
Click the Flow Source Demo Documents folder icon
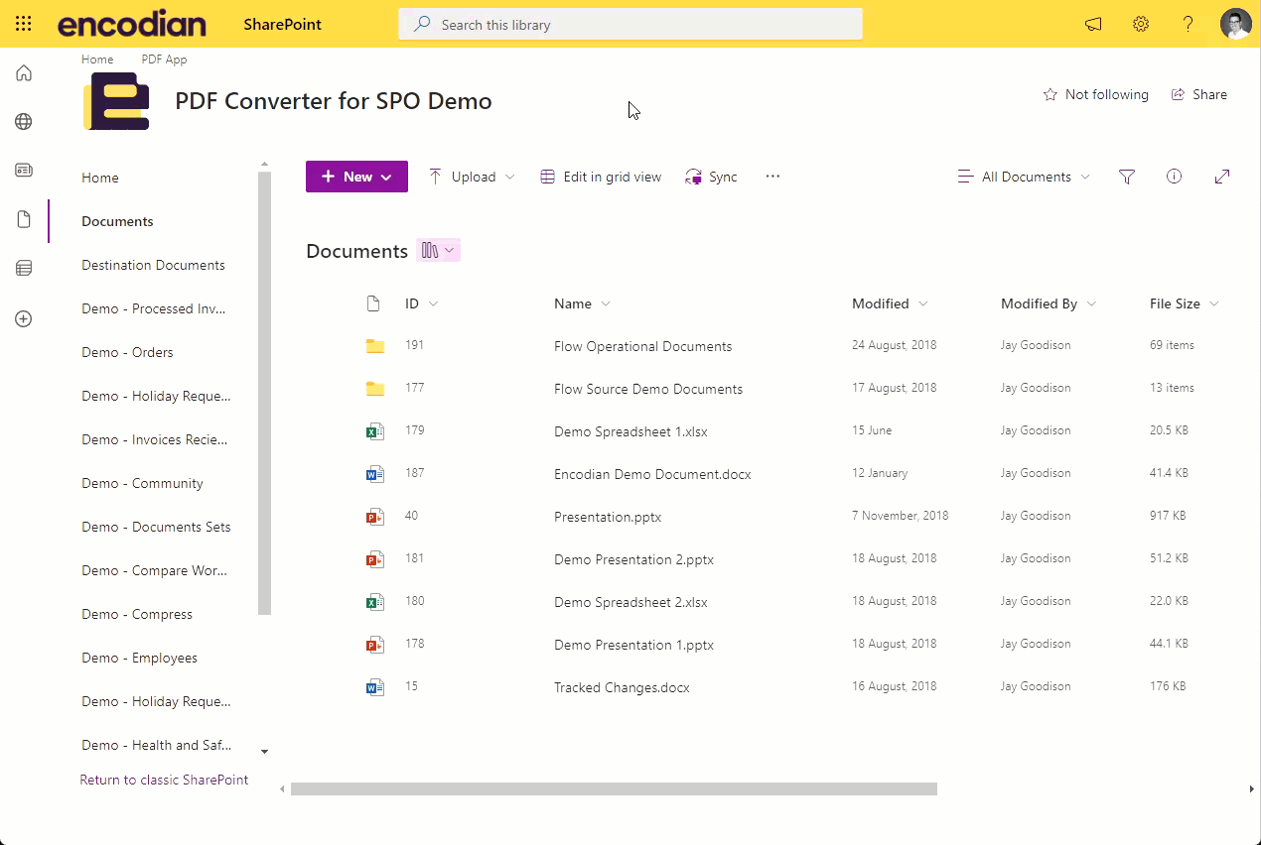point(374,389)
